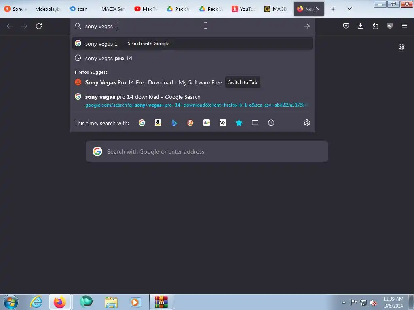List all tabs with chevron dropdown

[x=349, y=9]
